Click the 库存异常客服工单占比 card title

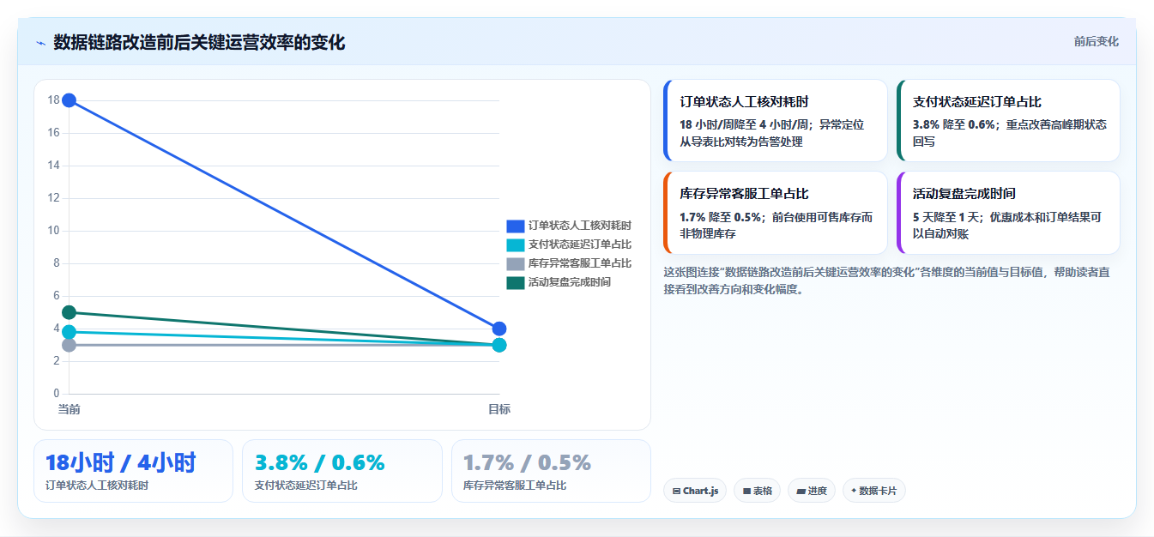744,194
